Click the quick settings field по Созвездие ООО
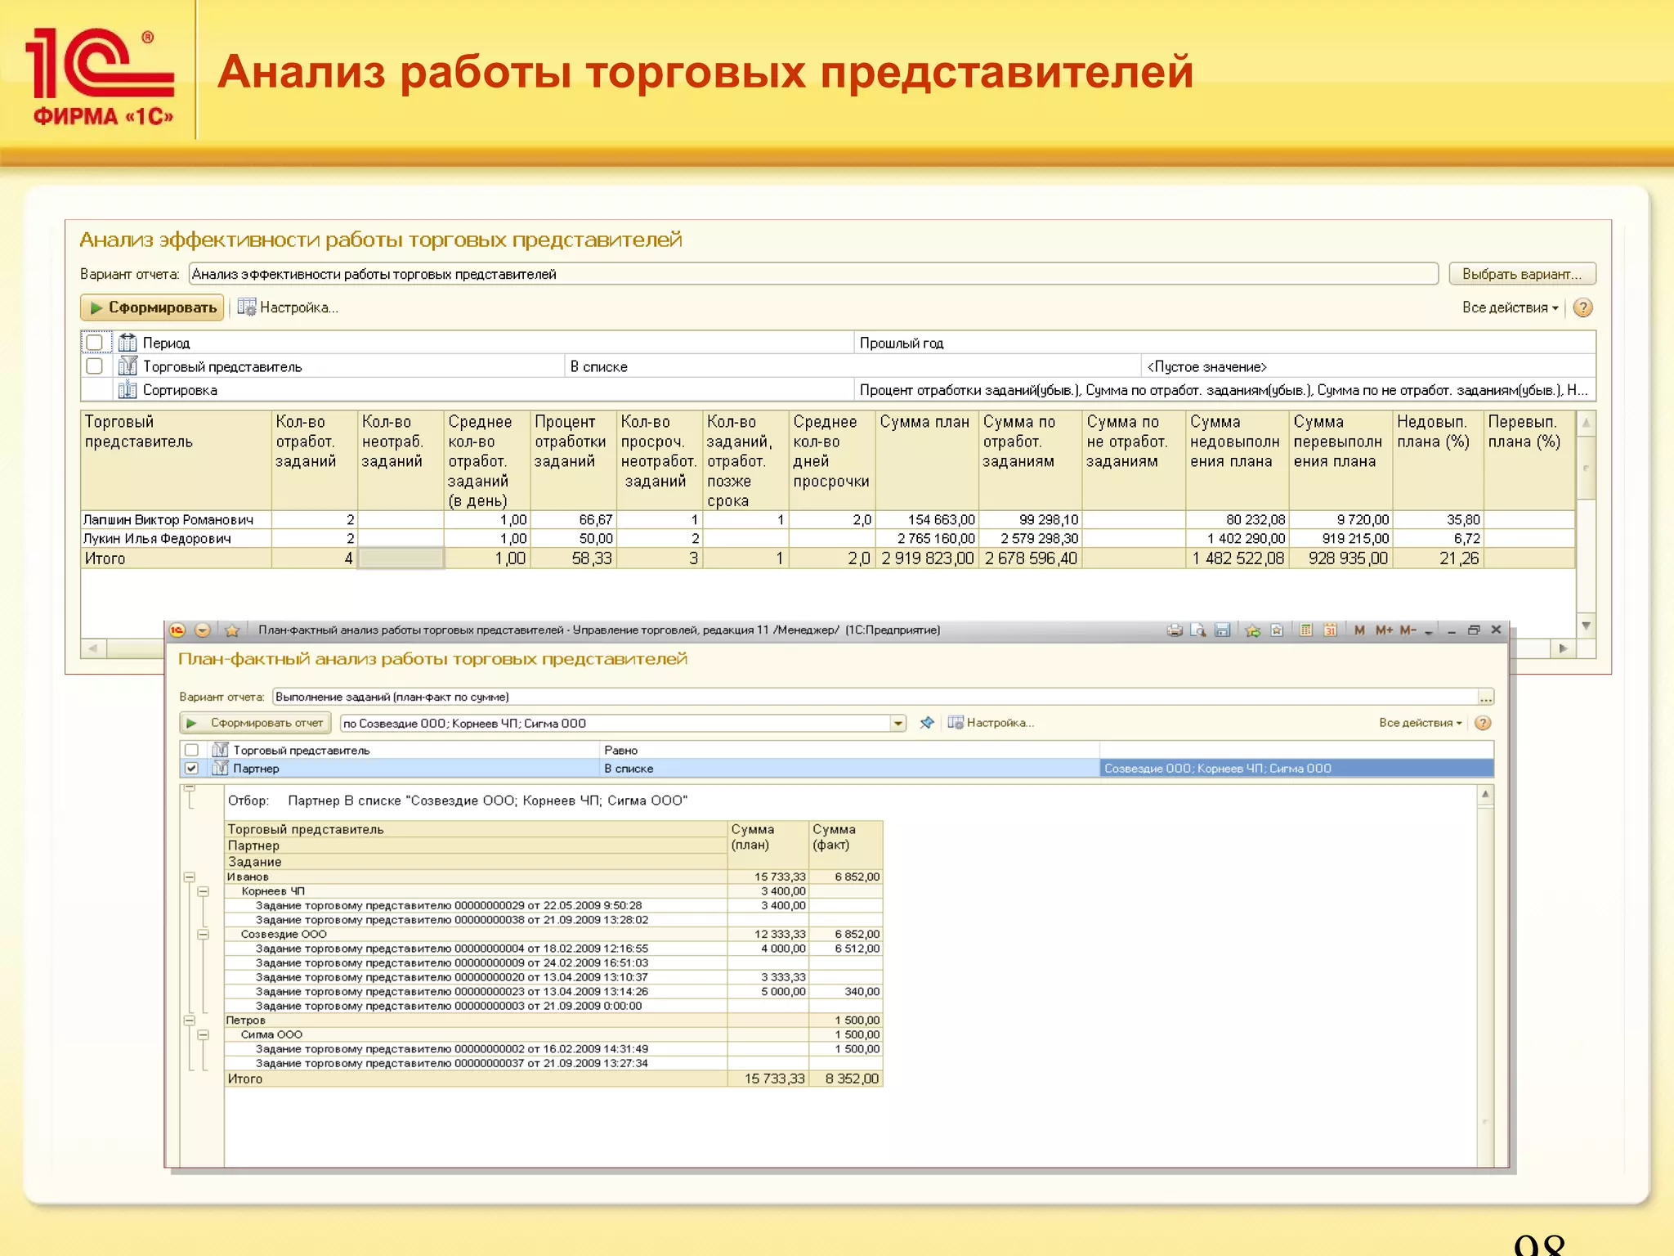Screen dimensions: 1674x1256 coord(615,723)
